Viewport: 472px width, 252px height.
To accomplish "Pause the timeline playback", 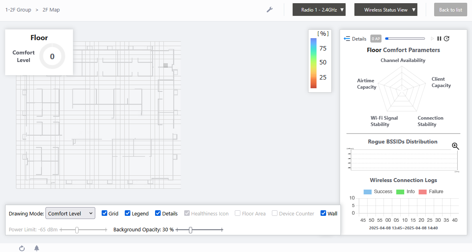I will 439,39.
